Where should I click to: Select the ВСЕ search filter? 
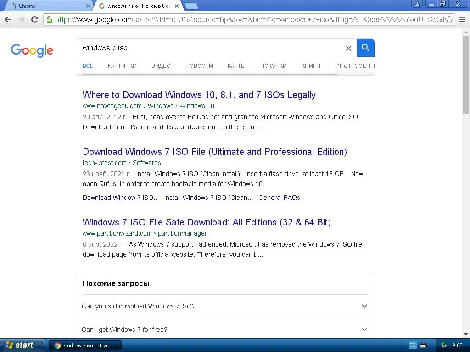click(88, 66)
